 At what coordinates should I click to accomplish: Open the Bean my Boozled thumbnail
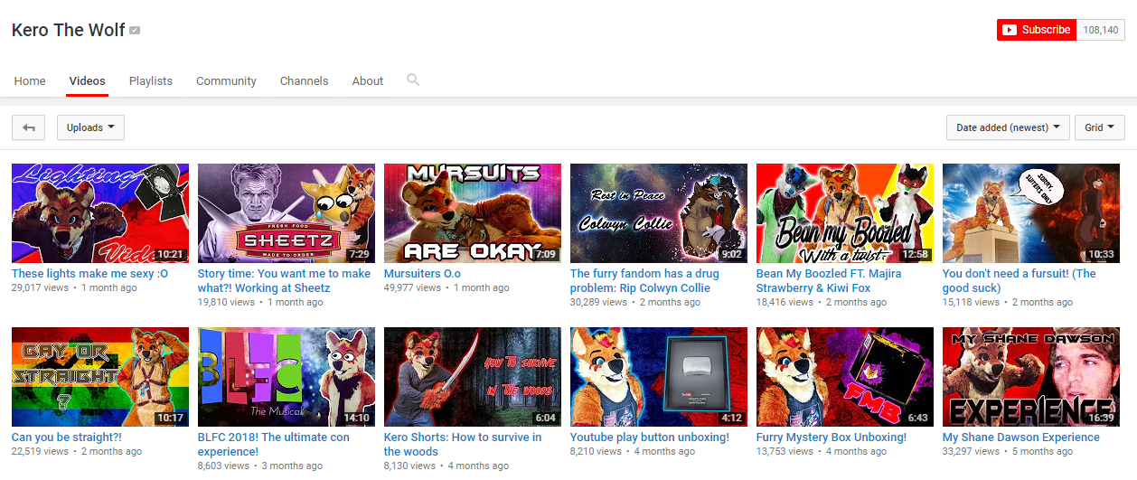click(845, 213)
